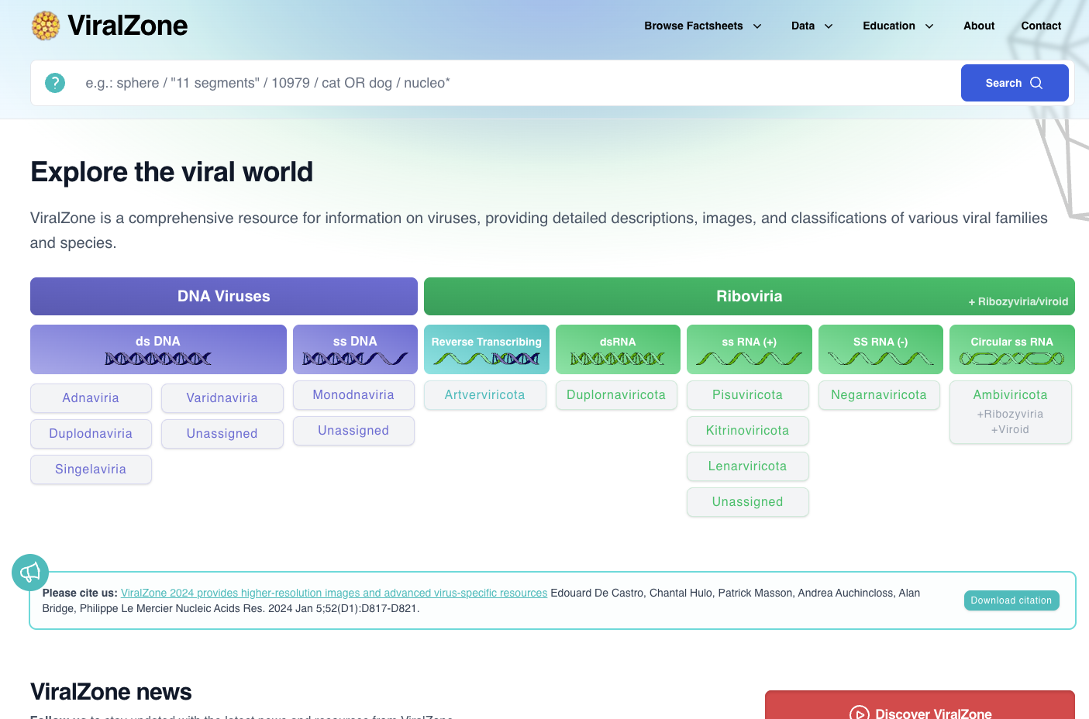
Task: Expand the Data menu dropdown
Action: [812, 26]
